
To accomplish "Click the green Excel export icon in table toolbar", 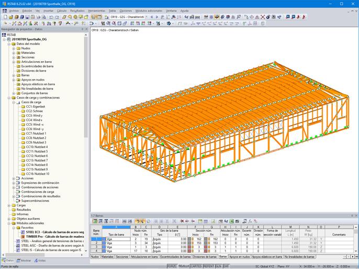I will (x=232, y=221).
